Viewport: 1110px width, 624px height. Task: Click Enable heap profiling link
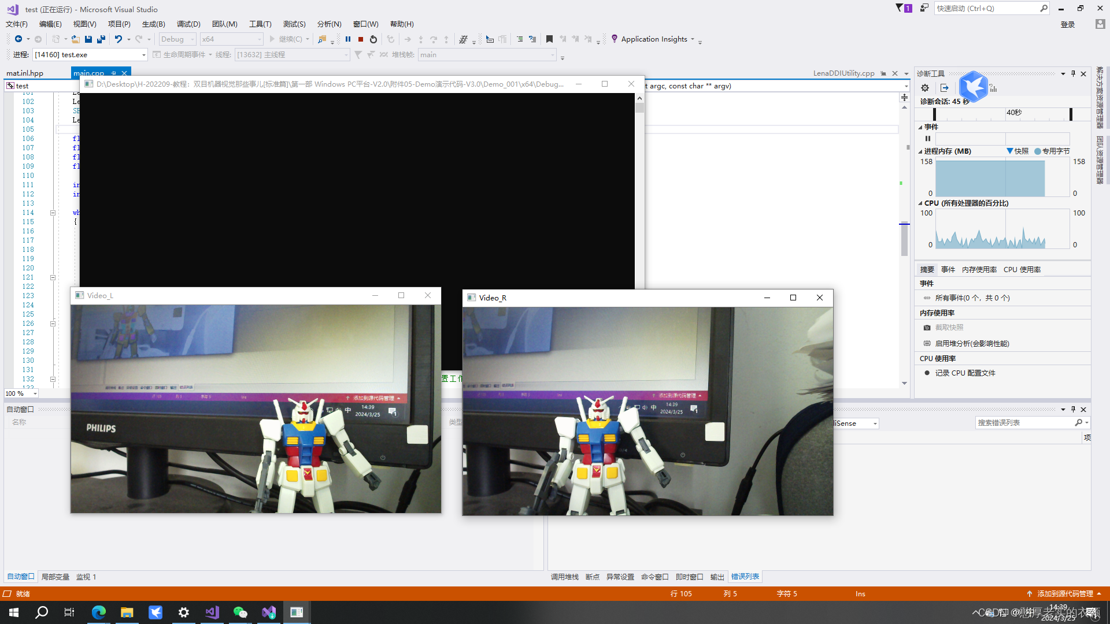point(972,344)
